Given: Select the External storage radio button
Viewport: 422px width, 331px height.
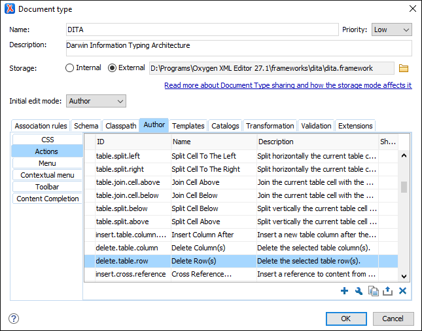Looking at the screenshot, I should point(112,68).
